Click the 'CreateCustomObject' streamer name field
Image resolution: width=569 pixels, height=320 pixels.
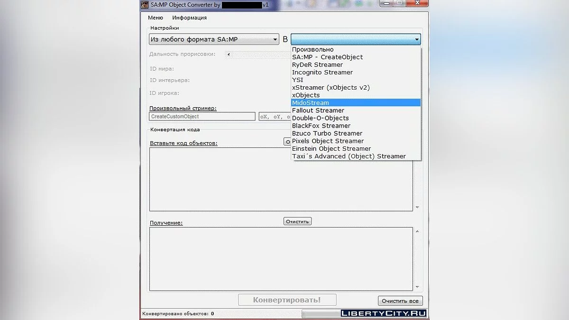202,117
